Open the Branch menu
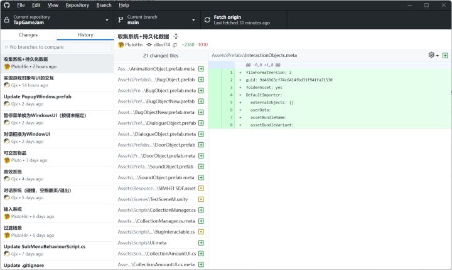The height and width of the screenshot is (270, 452). point(104,5)
